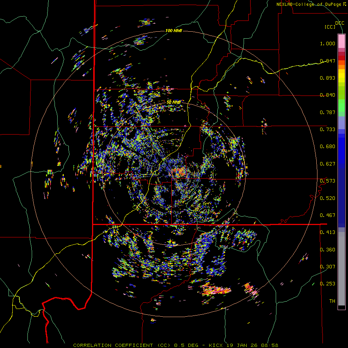Select the 0.413 legend value

pyautogui.click(x=328, y=232)
